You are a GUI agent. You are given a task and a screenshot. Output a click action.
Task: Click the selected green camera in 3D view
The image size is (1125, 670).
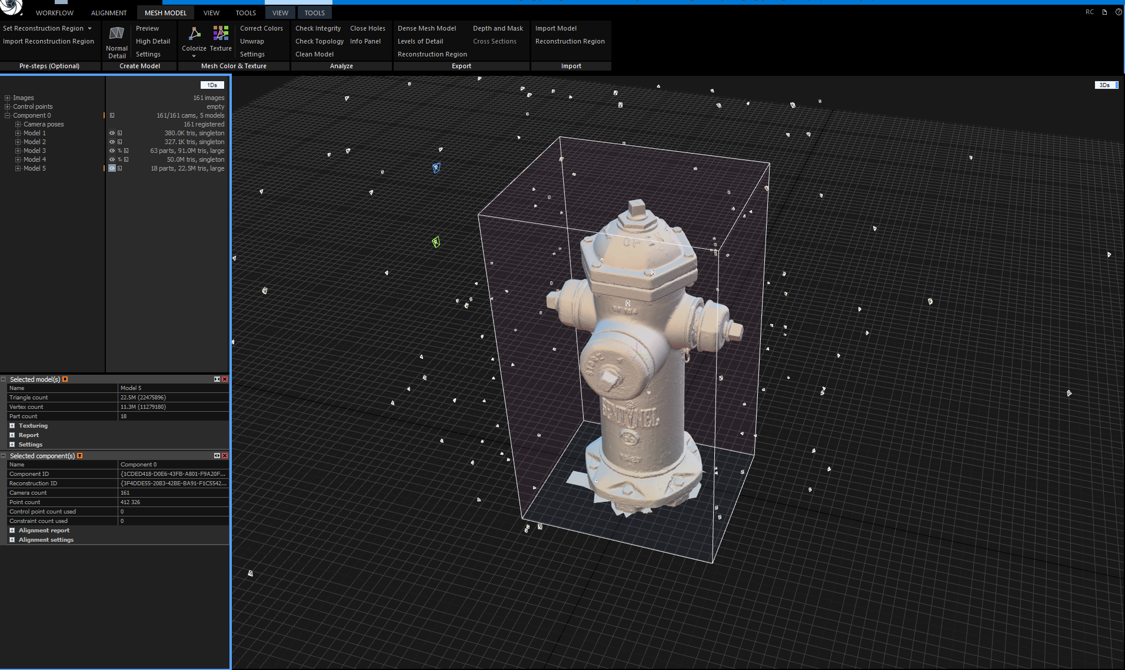[436, 242]
